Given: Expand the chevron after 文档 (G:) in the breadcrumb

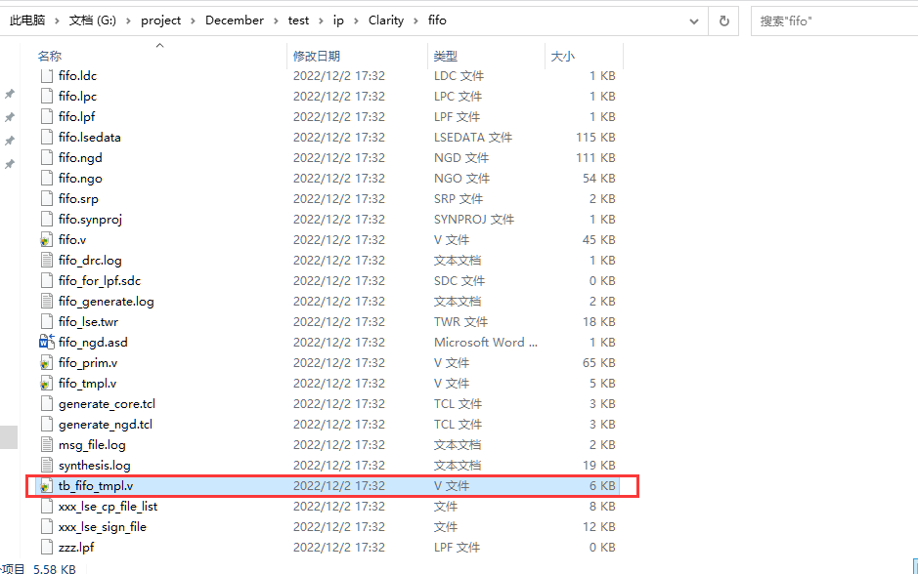Looking at the screenshot, I should 128,21.
